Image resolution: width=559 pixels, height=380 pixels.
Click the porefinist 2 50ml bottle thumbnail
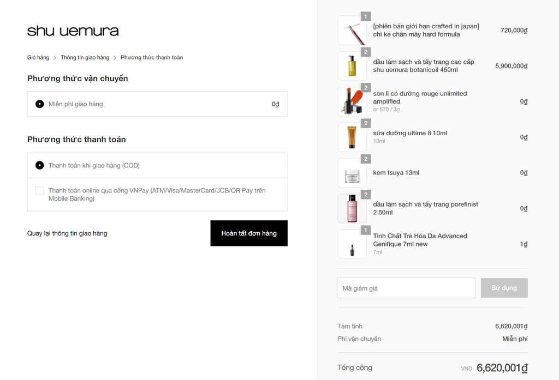[352, 209]
